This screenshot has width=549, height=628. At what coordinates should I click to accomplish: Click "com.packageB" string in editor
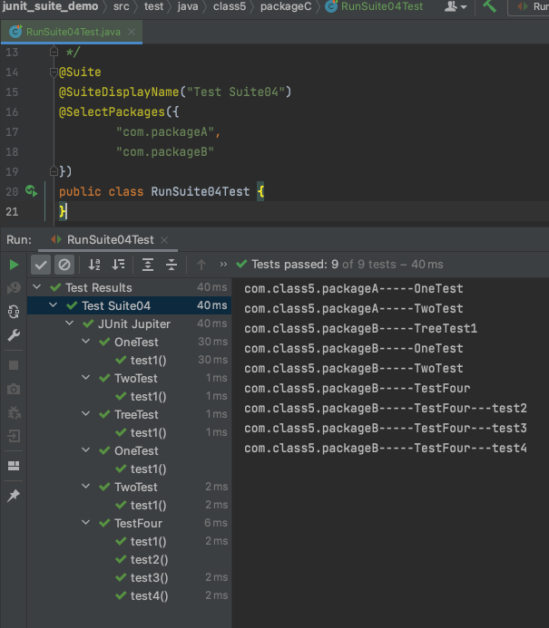point(165,152)
